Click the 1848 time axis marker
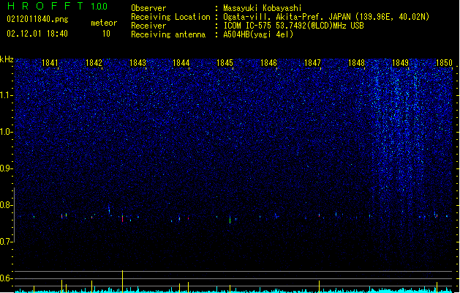460x293 pixels. [x=356, y=63]
